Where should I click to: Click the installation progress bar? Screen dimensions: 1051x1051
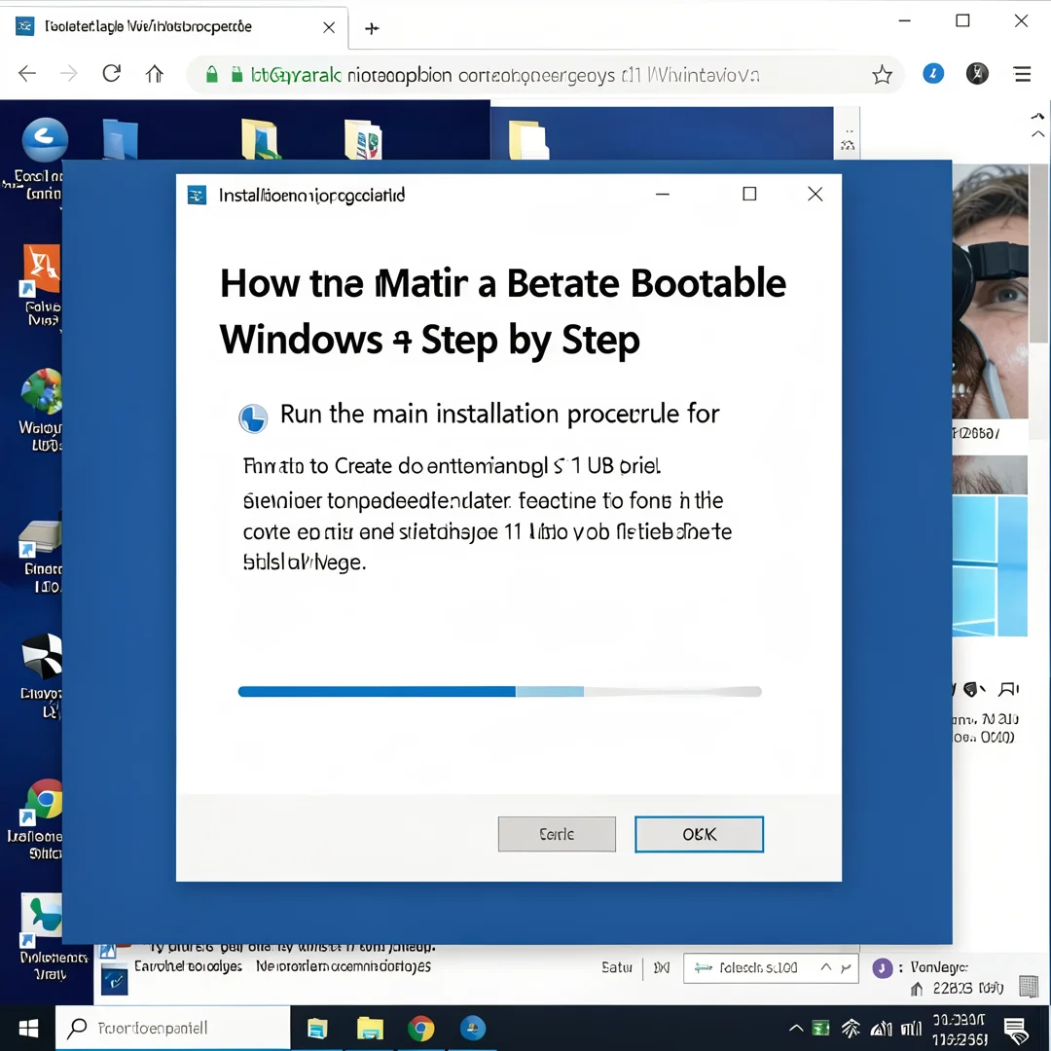(x=499, y=691)
